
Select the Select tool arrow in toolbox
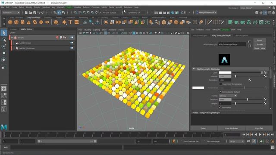pyautogui.click(x=4, y=33)
